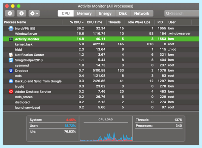
Task: Click the Notification Center process icon
Action: tap(11, 55)
